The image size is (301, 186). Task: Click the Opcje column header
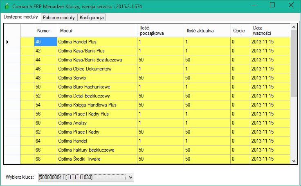[x=240, y=31]
